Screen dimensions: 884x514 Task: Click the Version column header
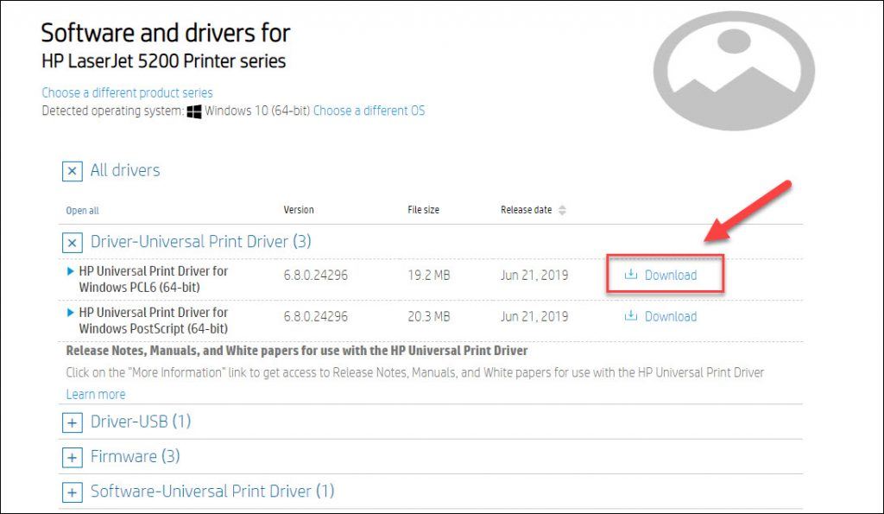tap(299, 210)
